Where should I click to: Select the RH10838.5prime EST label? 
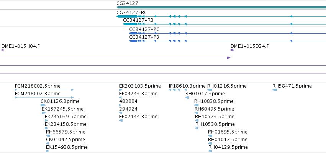click(214, 101)
